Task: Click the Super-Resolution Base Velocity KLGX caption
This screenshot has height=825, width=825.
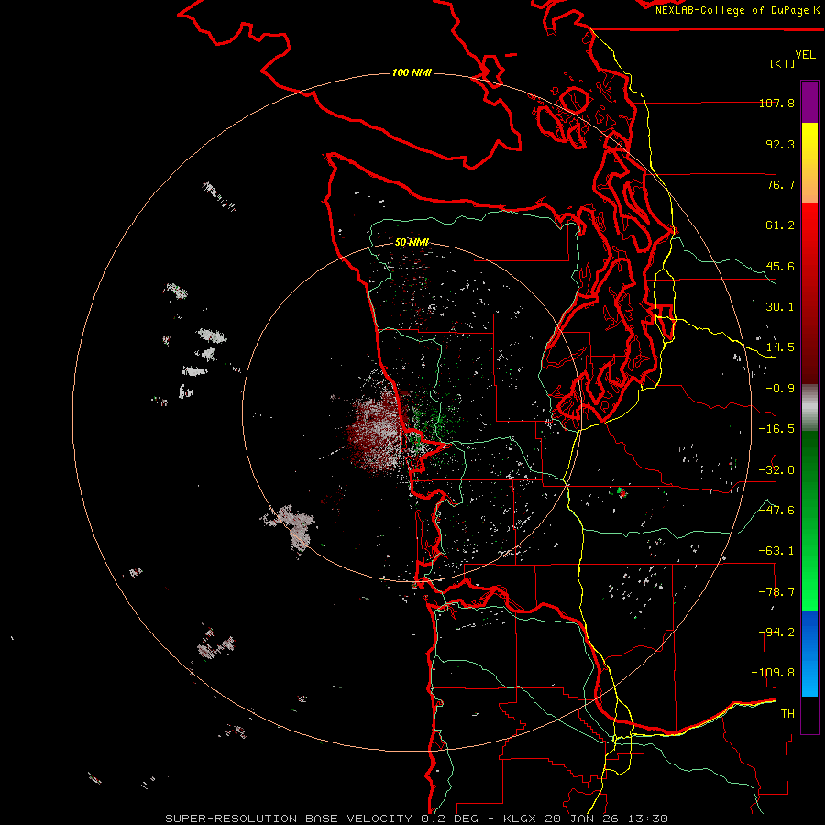Action: [x=417, y=819]
